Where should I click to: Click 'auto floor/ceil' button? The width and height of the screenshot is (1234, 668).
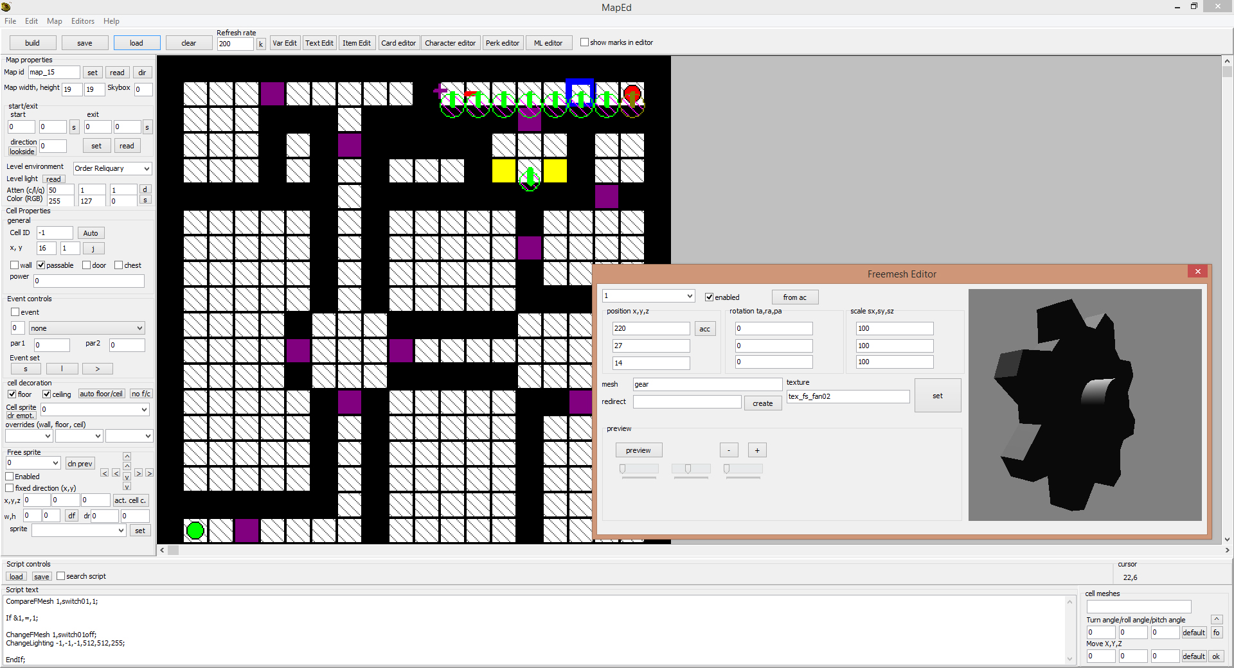pyautogui.click(x=102, y=394)
